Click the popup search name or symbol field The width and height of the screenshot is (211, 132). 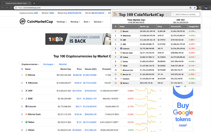pos(185,14)
